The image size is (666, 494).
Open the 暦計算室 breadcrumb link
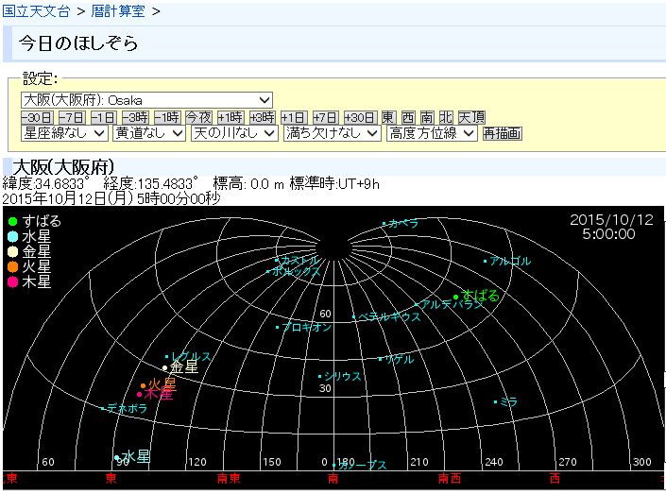coord(118,11)
